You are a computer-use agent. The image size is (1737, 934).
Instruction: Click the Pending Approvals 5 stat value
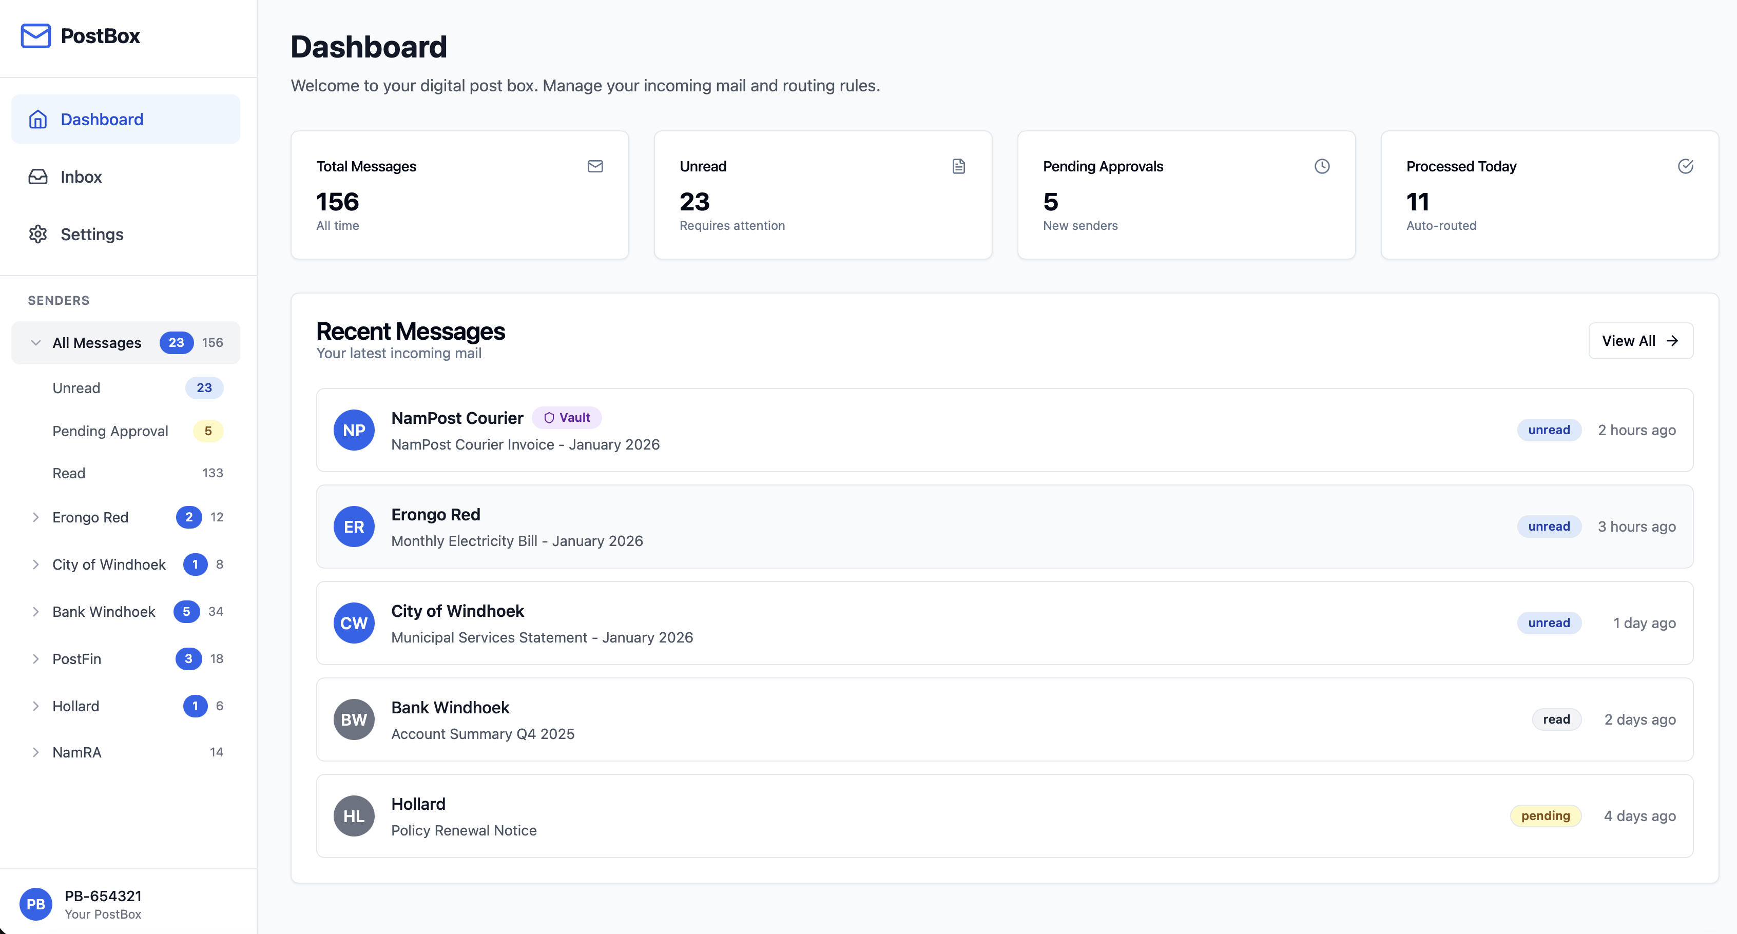click(x=1051, y=202)
